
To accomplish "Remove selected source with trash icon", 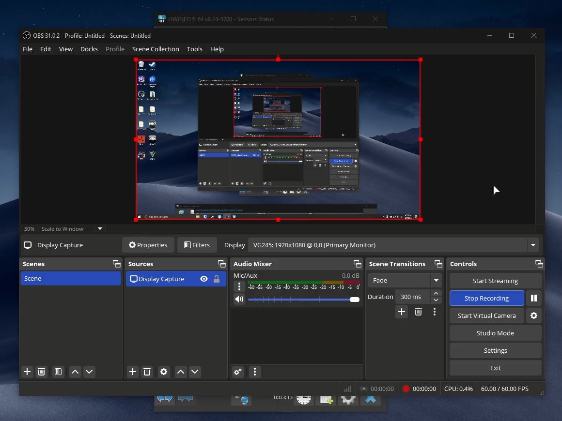I will click(x=147, y=372).
